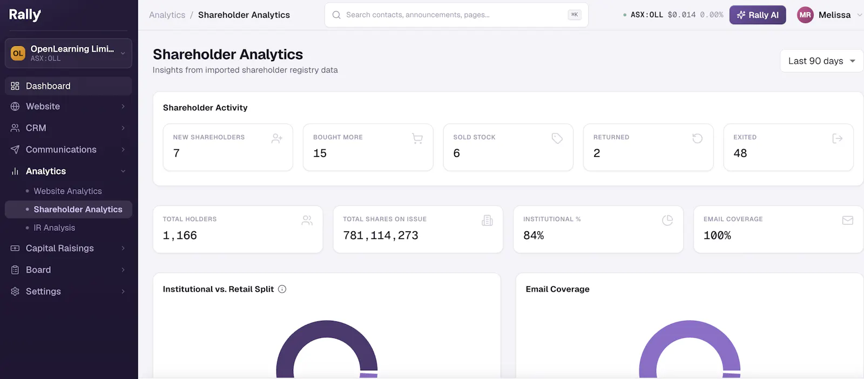Click the ⌘K shortcut badge in search

coord(575,15)
